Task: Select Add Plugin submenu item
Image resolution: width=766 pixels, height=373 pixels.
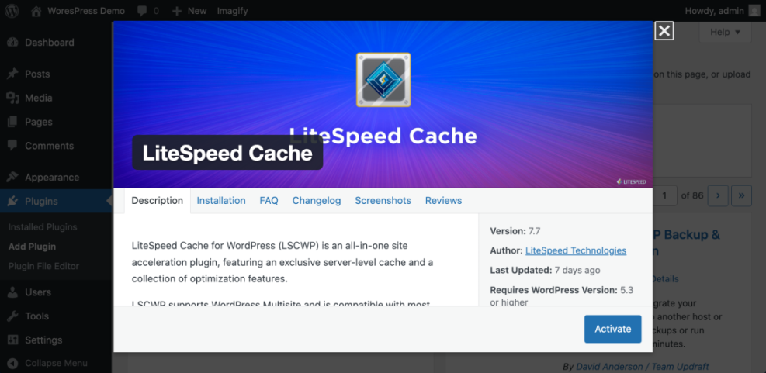Action: pos(33,247)
